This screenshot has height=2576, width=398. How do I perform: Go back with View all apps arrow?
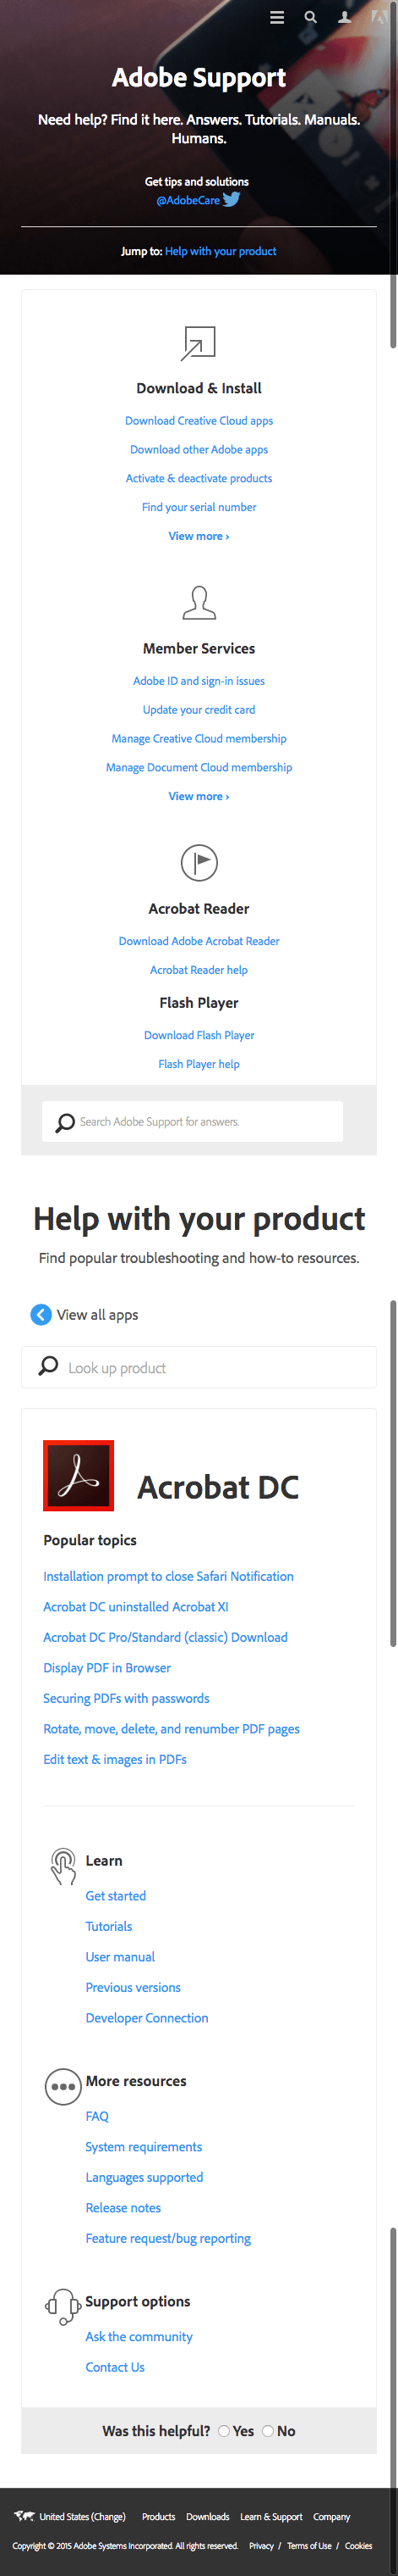[41, 1314]
